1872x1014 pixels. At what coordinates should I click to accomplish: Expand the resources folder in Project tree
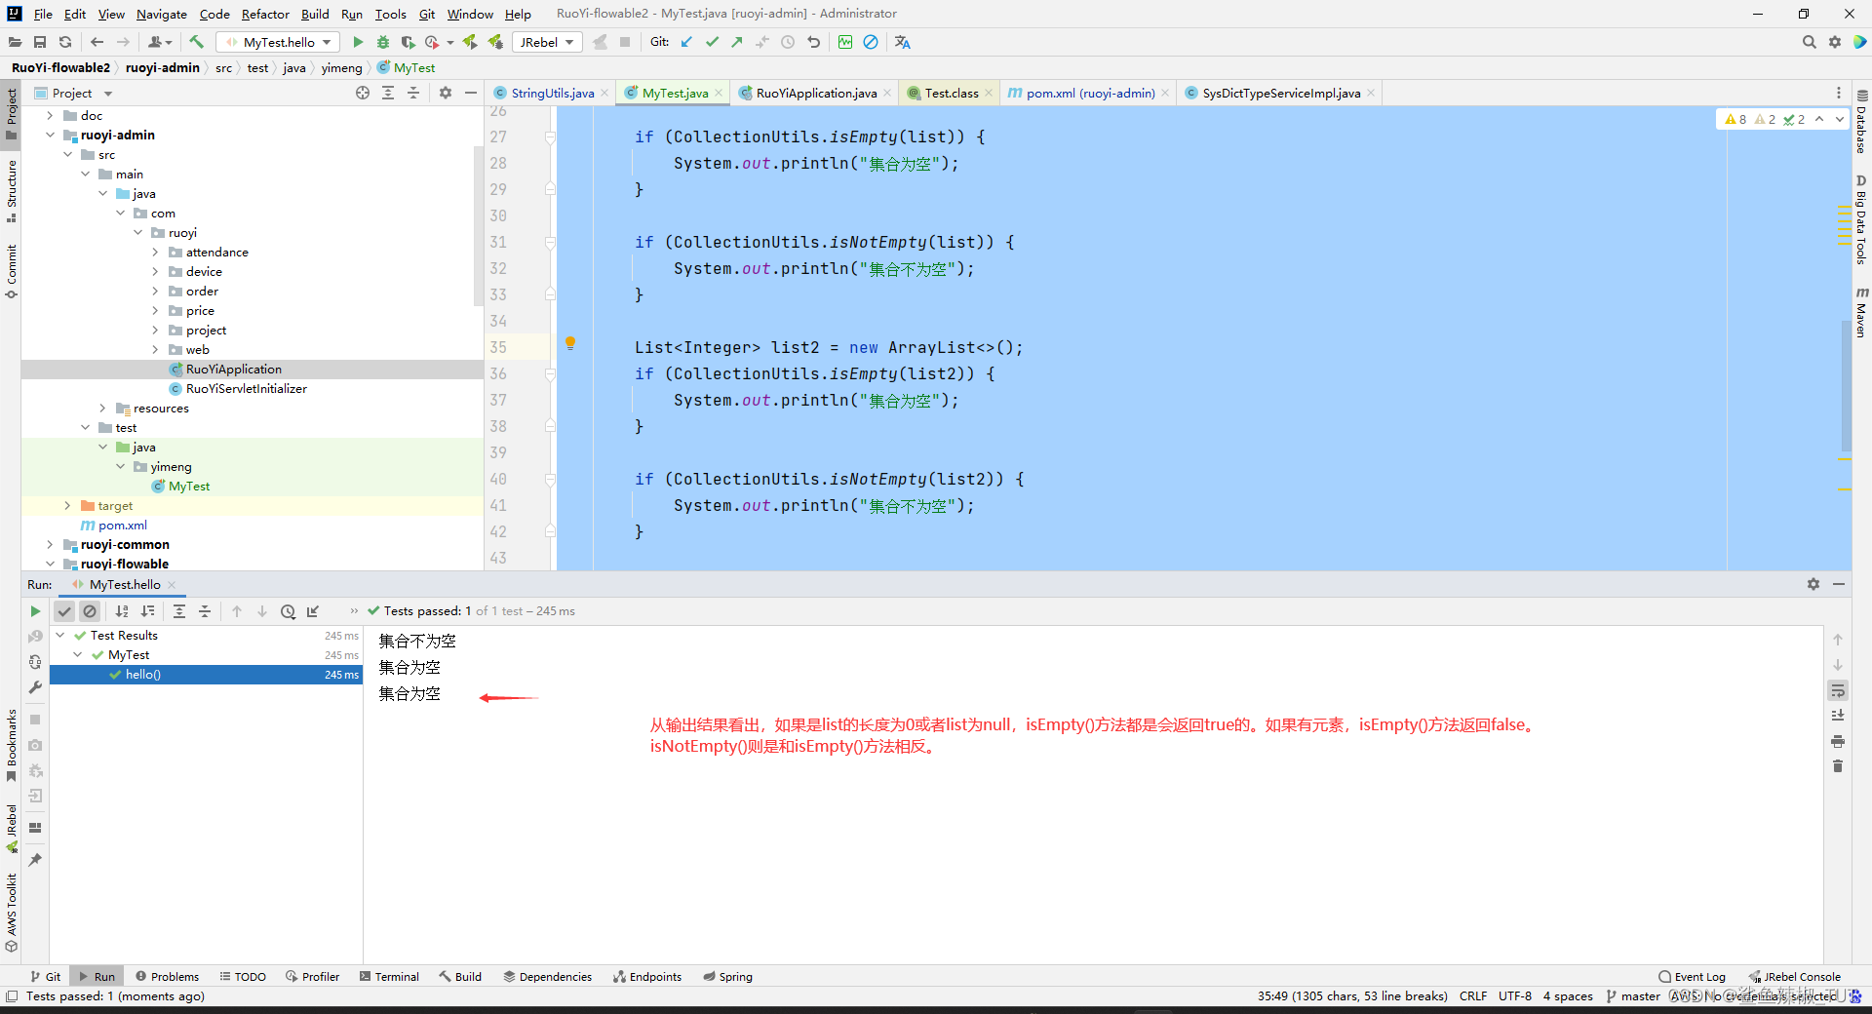102,408
